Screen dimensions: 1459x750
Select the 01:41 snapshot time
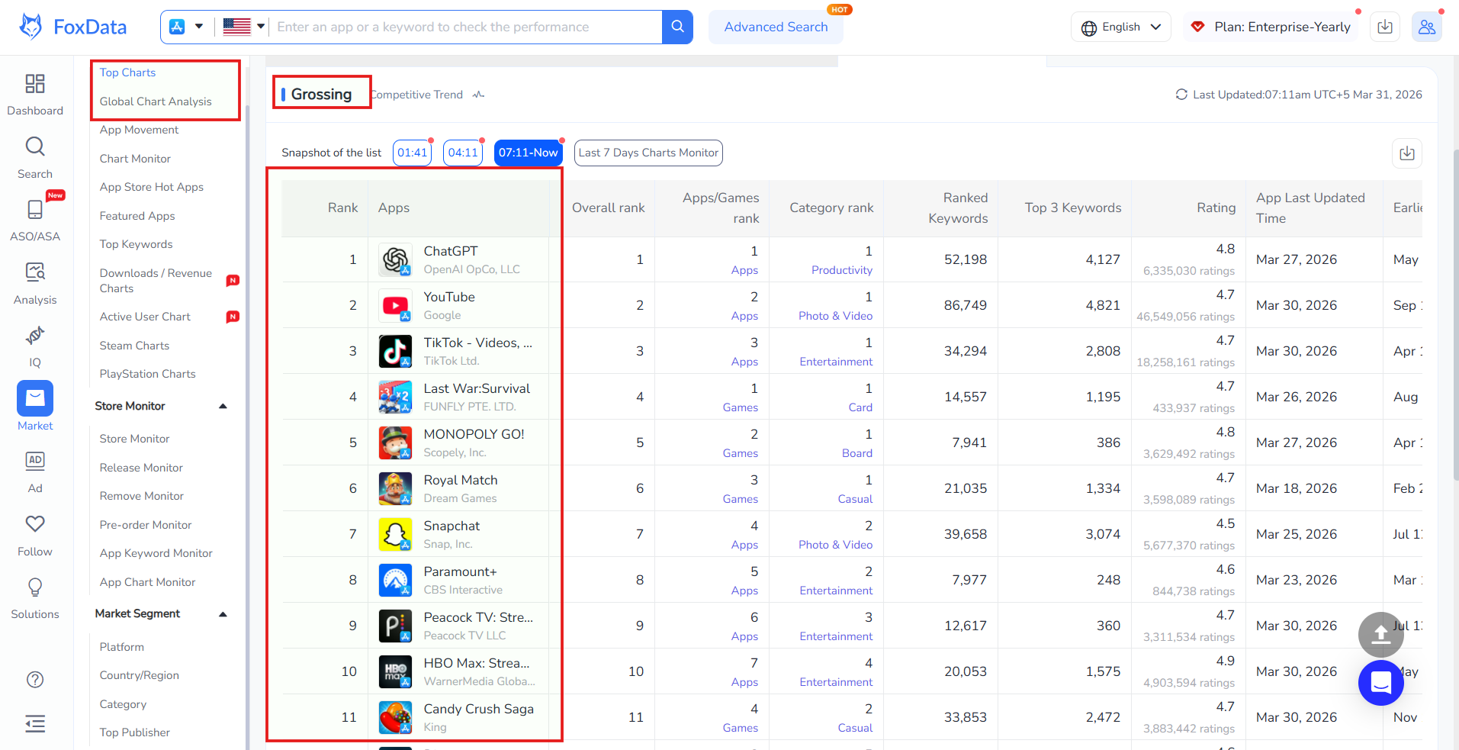coord(412,153)
